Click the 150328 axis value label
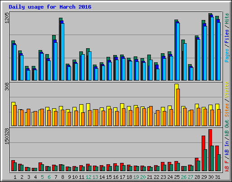Image resolution: width=232 pixels, height=182 pixels. click(7, 136)
